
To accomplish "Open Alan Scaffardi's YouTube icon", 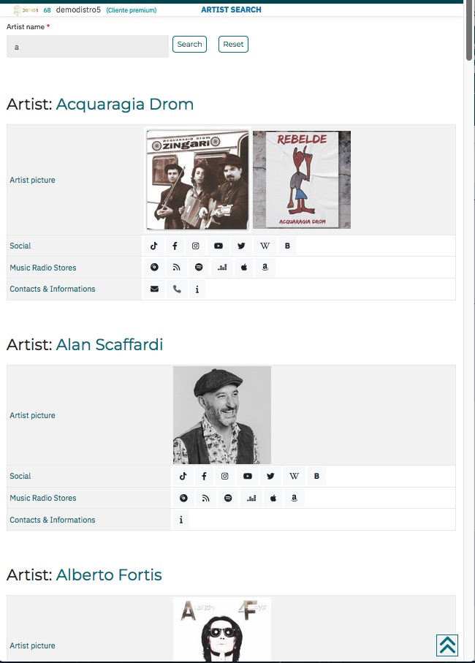I will [x=248, y=476].
